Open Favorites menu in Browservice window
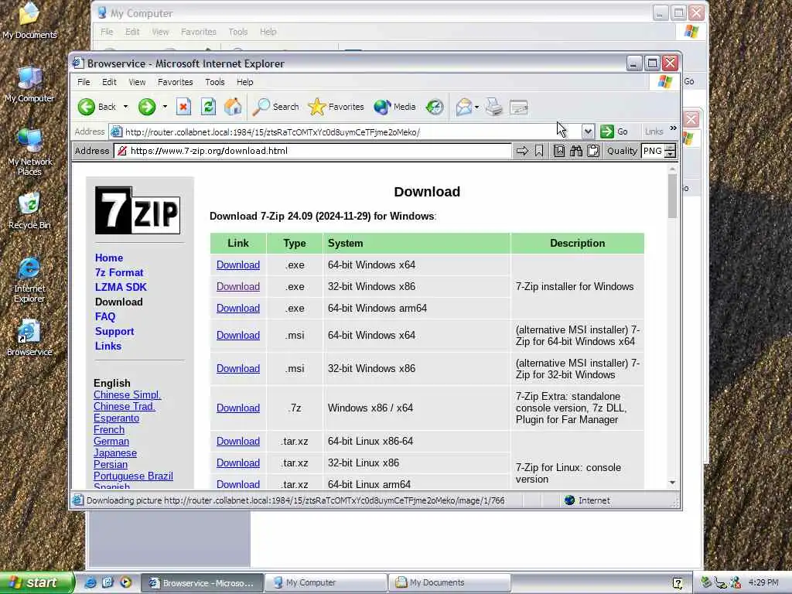Image resolution: width=792 pixels, height=594 pixels. pyautogui.click(x=176, y=82)
